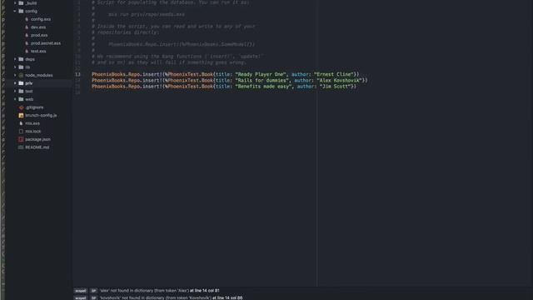Click the .gitignore git icon

21,107
